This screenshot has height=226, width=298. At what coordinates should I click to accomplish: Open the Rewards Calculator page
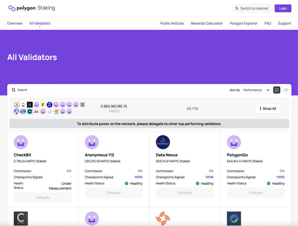pyautogui.click(x=207, y=23)
